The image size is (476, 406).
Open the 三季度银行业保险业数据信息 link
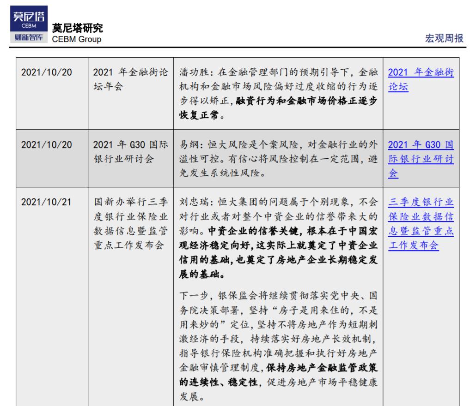(421, 224)
